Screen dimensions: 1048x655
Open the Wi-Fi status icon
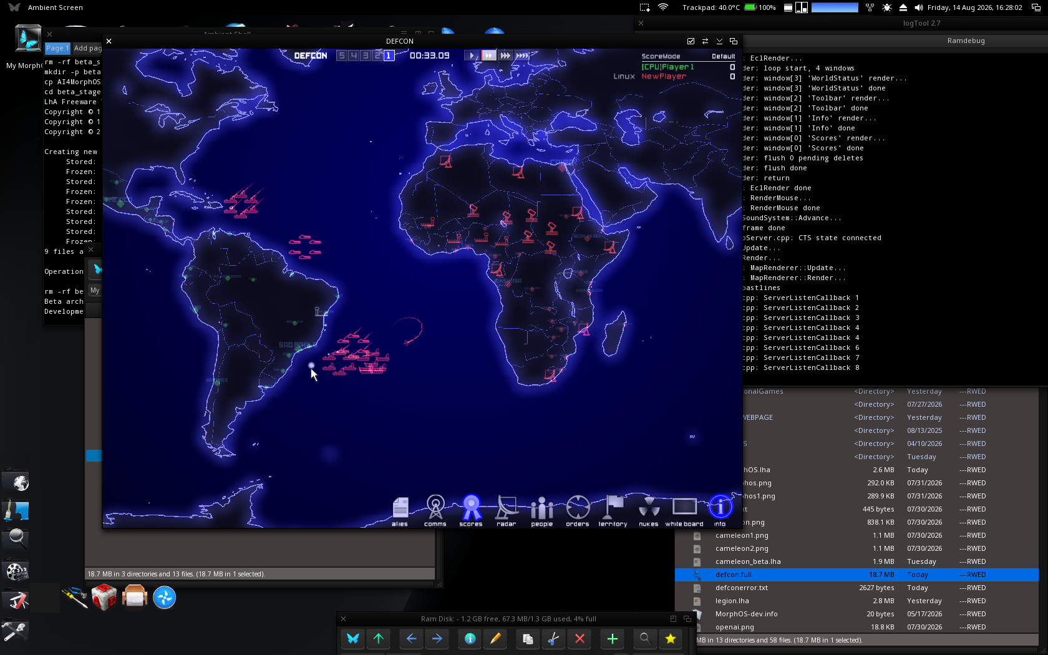[x=663, y=7]
